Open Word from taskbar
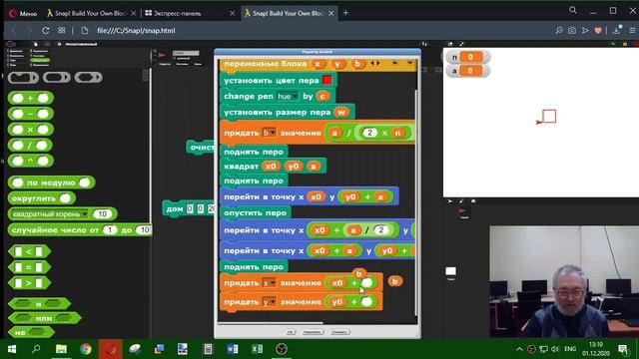The image size is (639, 359). tap(233, 349)
